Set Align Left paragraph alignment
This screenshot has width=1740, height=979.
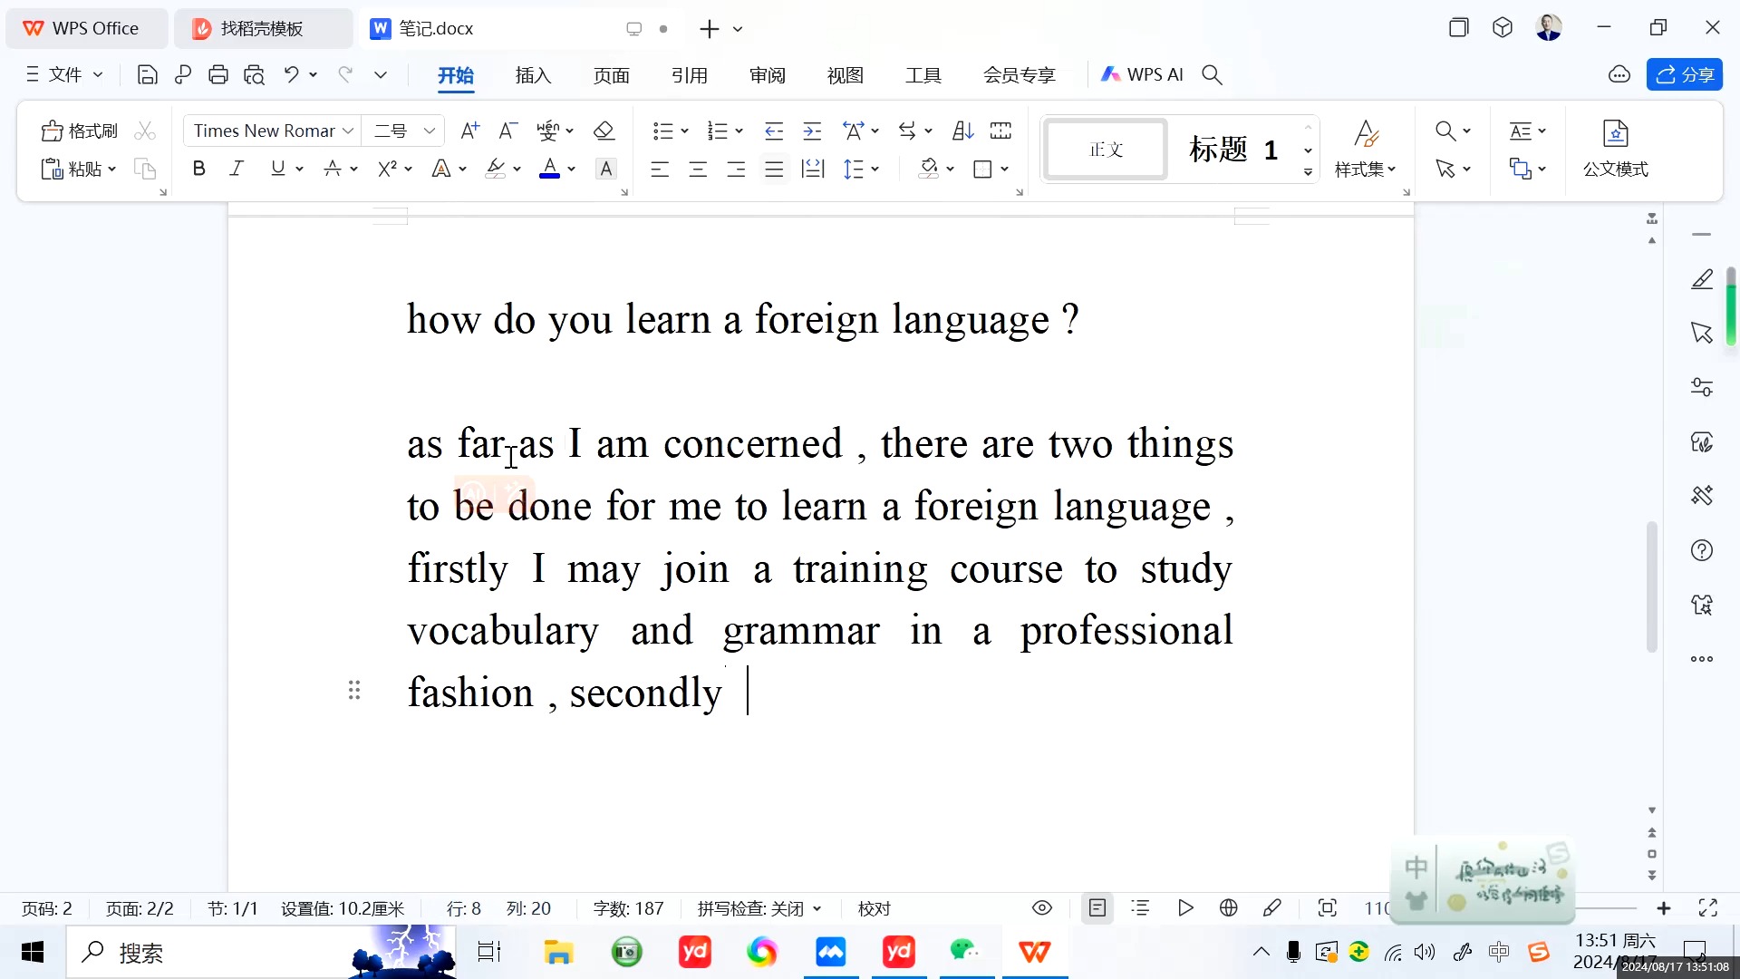point(660,170)
